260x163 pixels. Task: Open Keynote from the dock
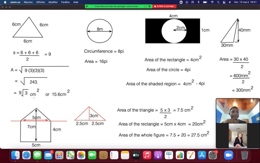(x=169, y=155)
